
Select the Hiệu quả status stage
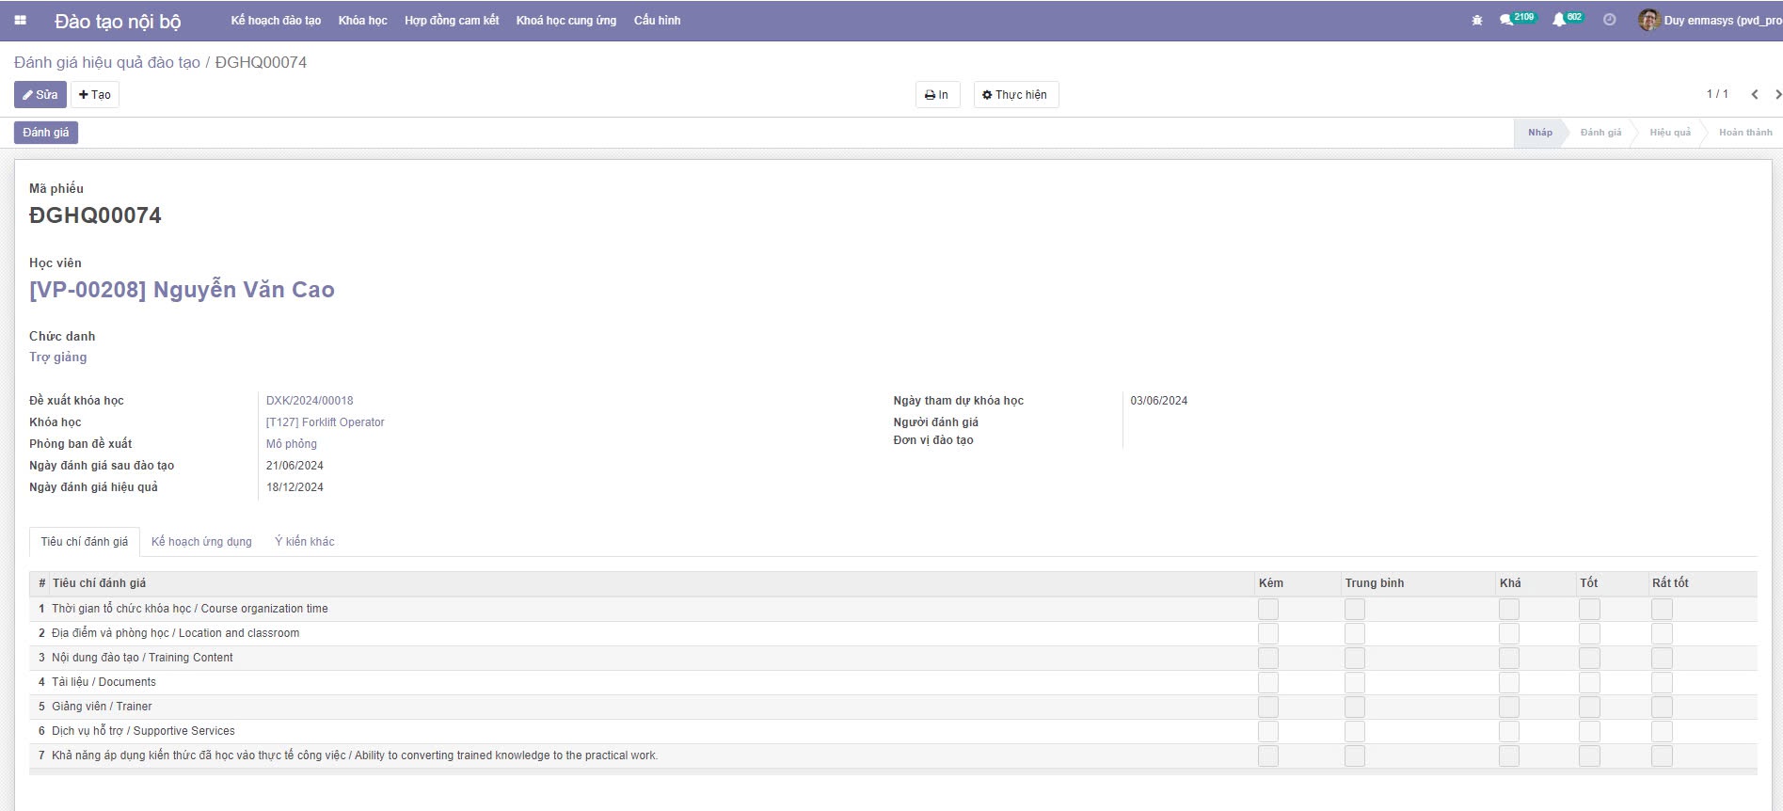click(x=1669, y=133)
